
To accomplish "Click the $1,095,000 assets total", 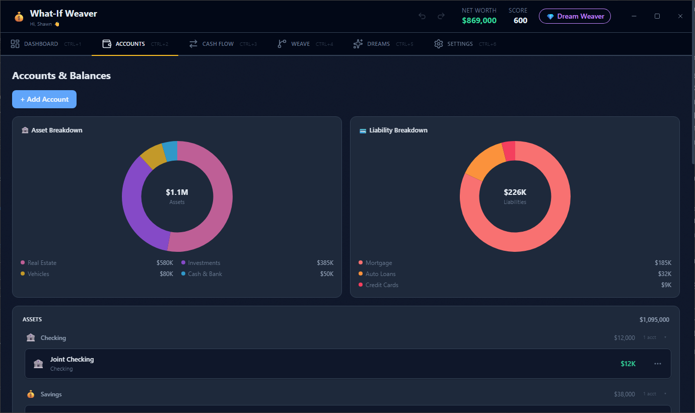I will point(654,319).
